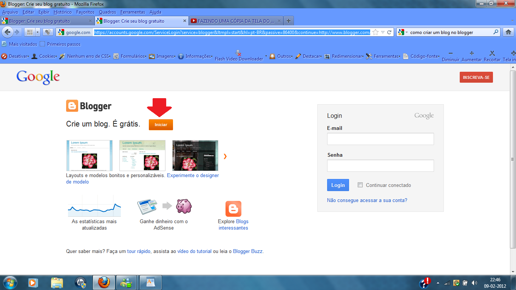This screenshot has height=290, width=516.
Task: Open the Editar menu
Action: click(x=28, y=12)
